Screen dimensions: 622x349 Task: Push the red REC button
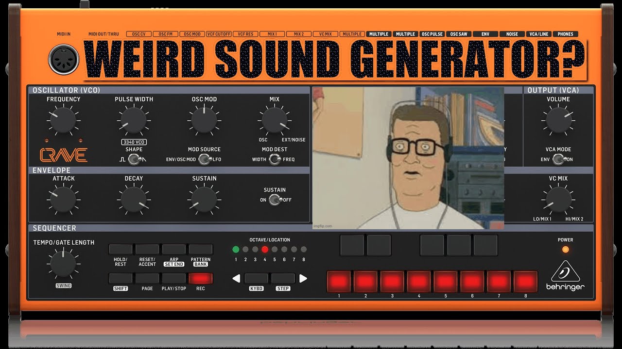(201, 278)
